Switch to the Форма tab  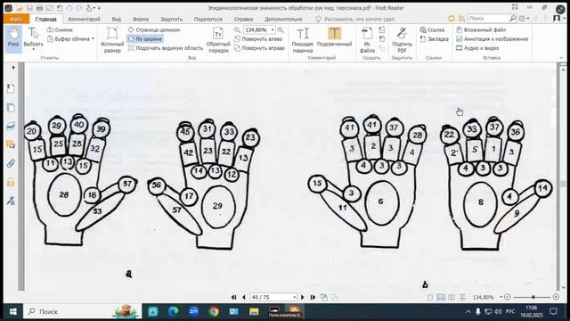(141, 19)
